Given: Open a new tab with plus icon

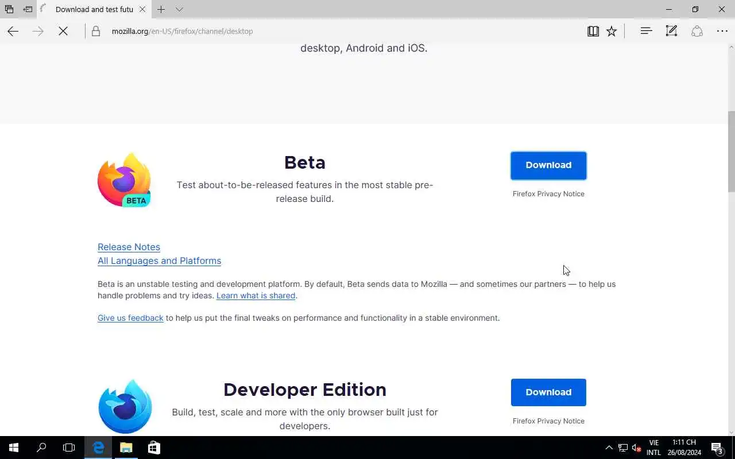Looking at the screenshot, I should pos(161,9).
